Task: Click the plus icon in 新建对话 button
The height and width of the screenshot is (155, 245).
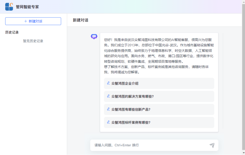Action: click(26, 21)
